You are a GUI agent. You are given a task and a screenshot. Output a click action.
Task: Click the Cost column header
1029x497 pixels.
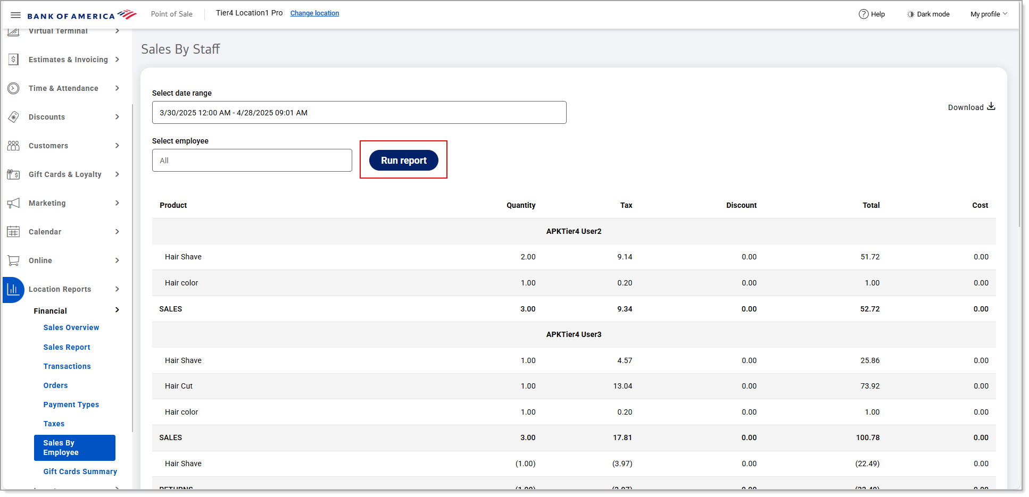980,205
